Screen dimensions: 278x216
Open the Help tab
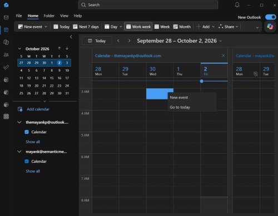tap(78, 16)
